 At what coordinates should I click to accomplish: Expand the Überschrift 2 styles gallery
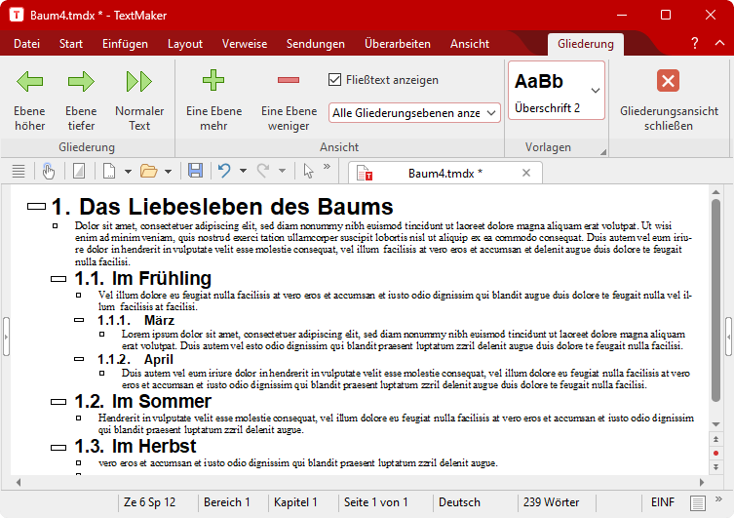(596, 90)
